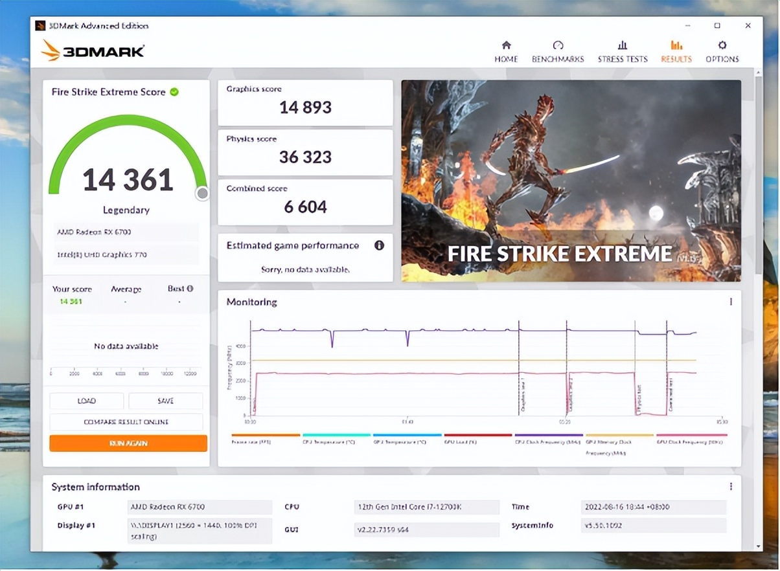Open the System information three-dot menu
Viewport: 780px width, 571px height.
(x=731, y=486)
